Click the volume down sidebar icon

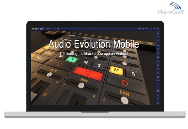pyautogui.click(x=158, y=41)
